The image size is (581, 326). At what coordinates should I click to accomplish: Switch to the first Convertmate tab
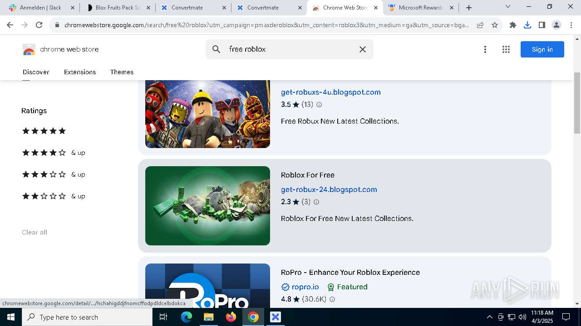[193, 8]
